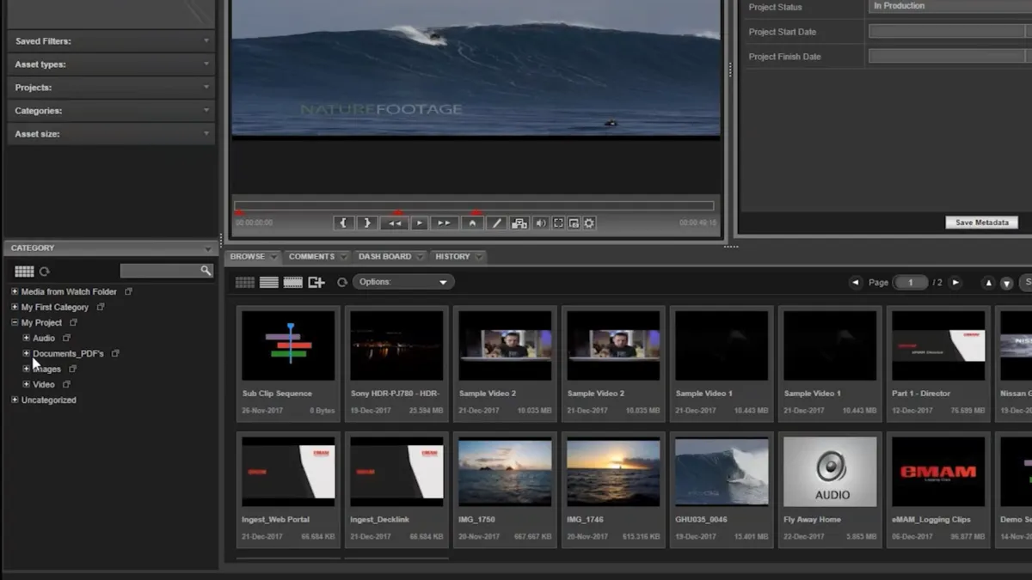Open the Options dropdown
Viewport: 1032px width, 580px height.
(x=403, y=282)
